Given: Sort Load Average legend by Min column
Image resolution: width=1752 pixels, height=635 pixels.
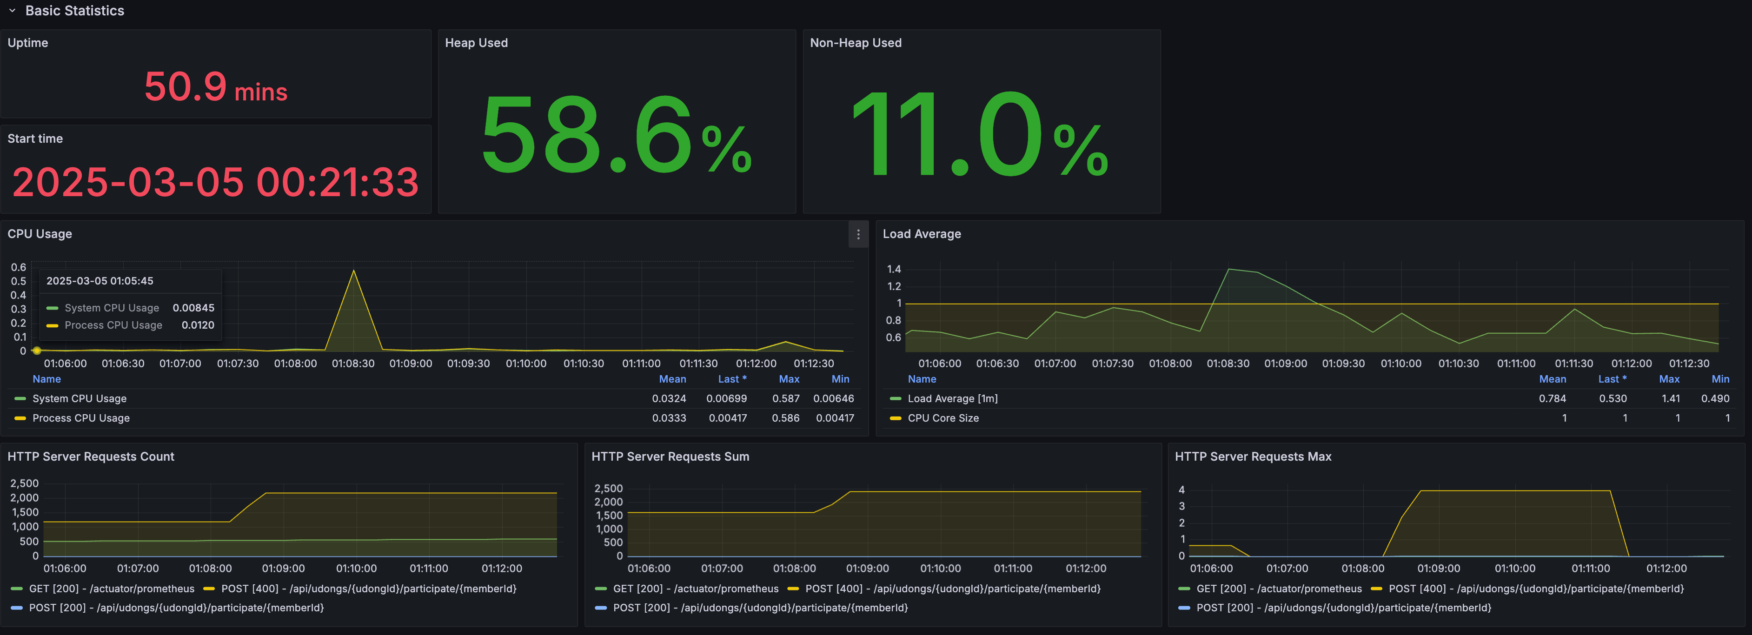Looking at the screenshot, I should point(1720,379).
